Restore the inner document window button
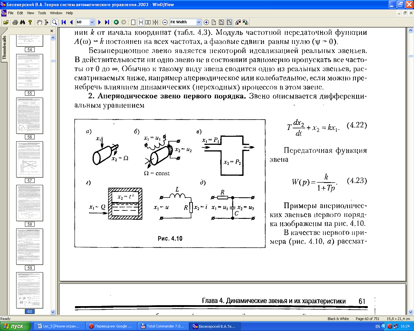The width and height of the screenshot is (414, 331). [x=405, y=13]
